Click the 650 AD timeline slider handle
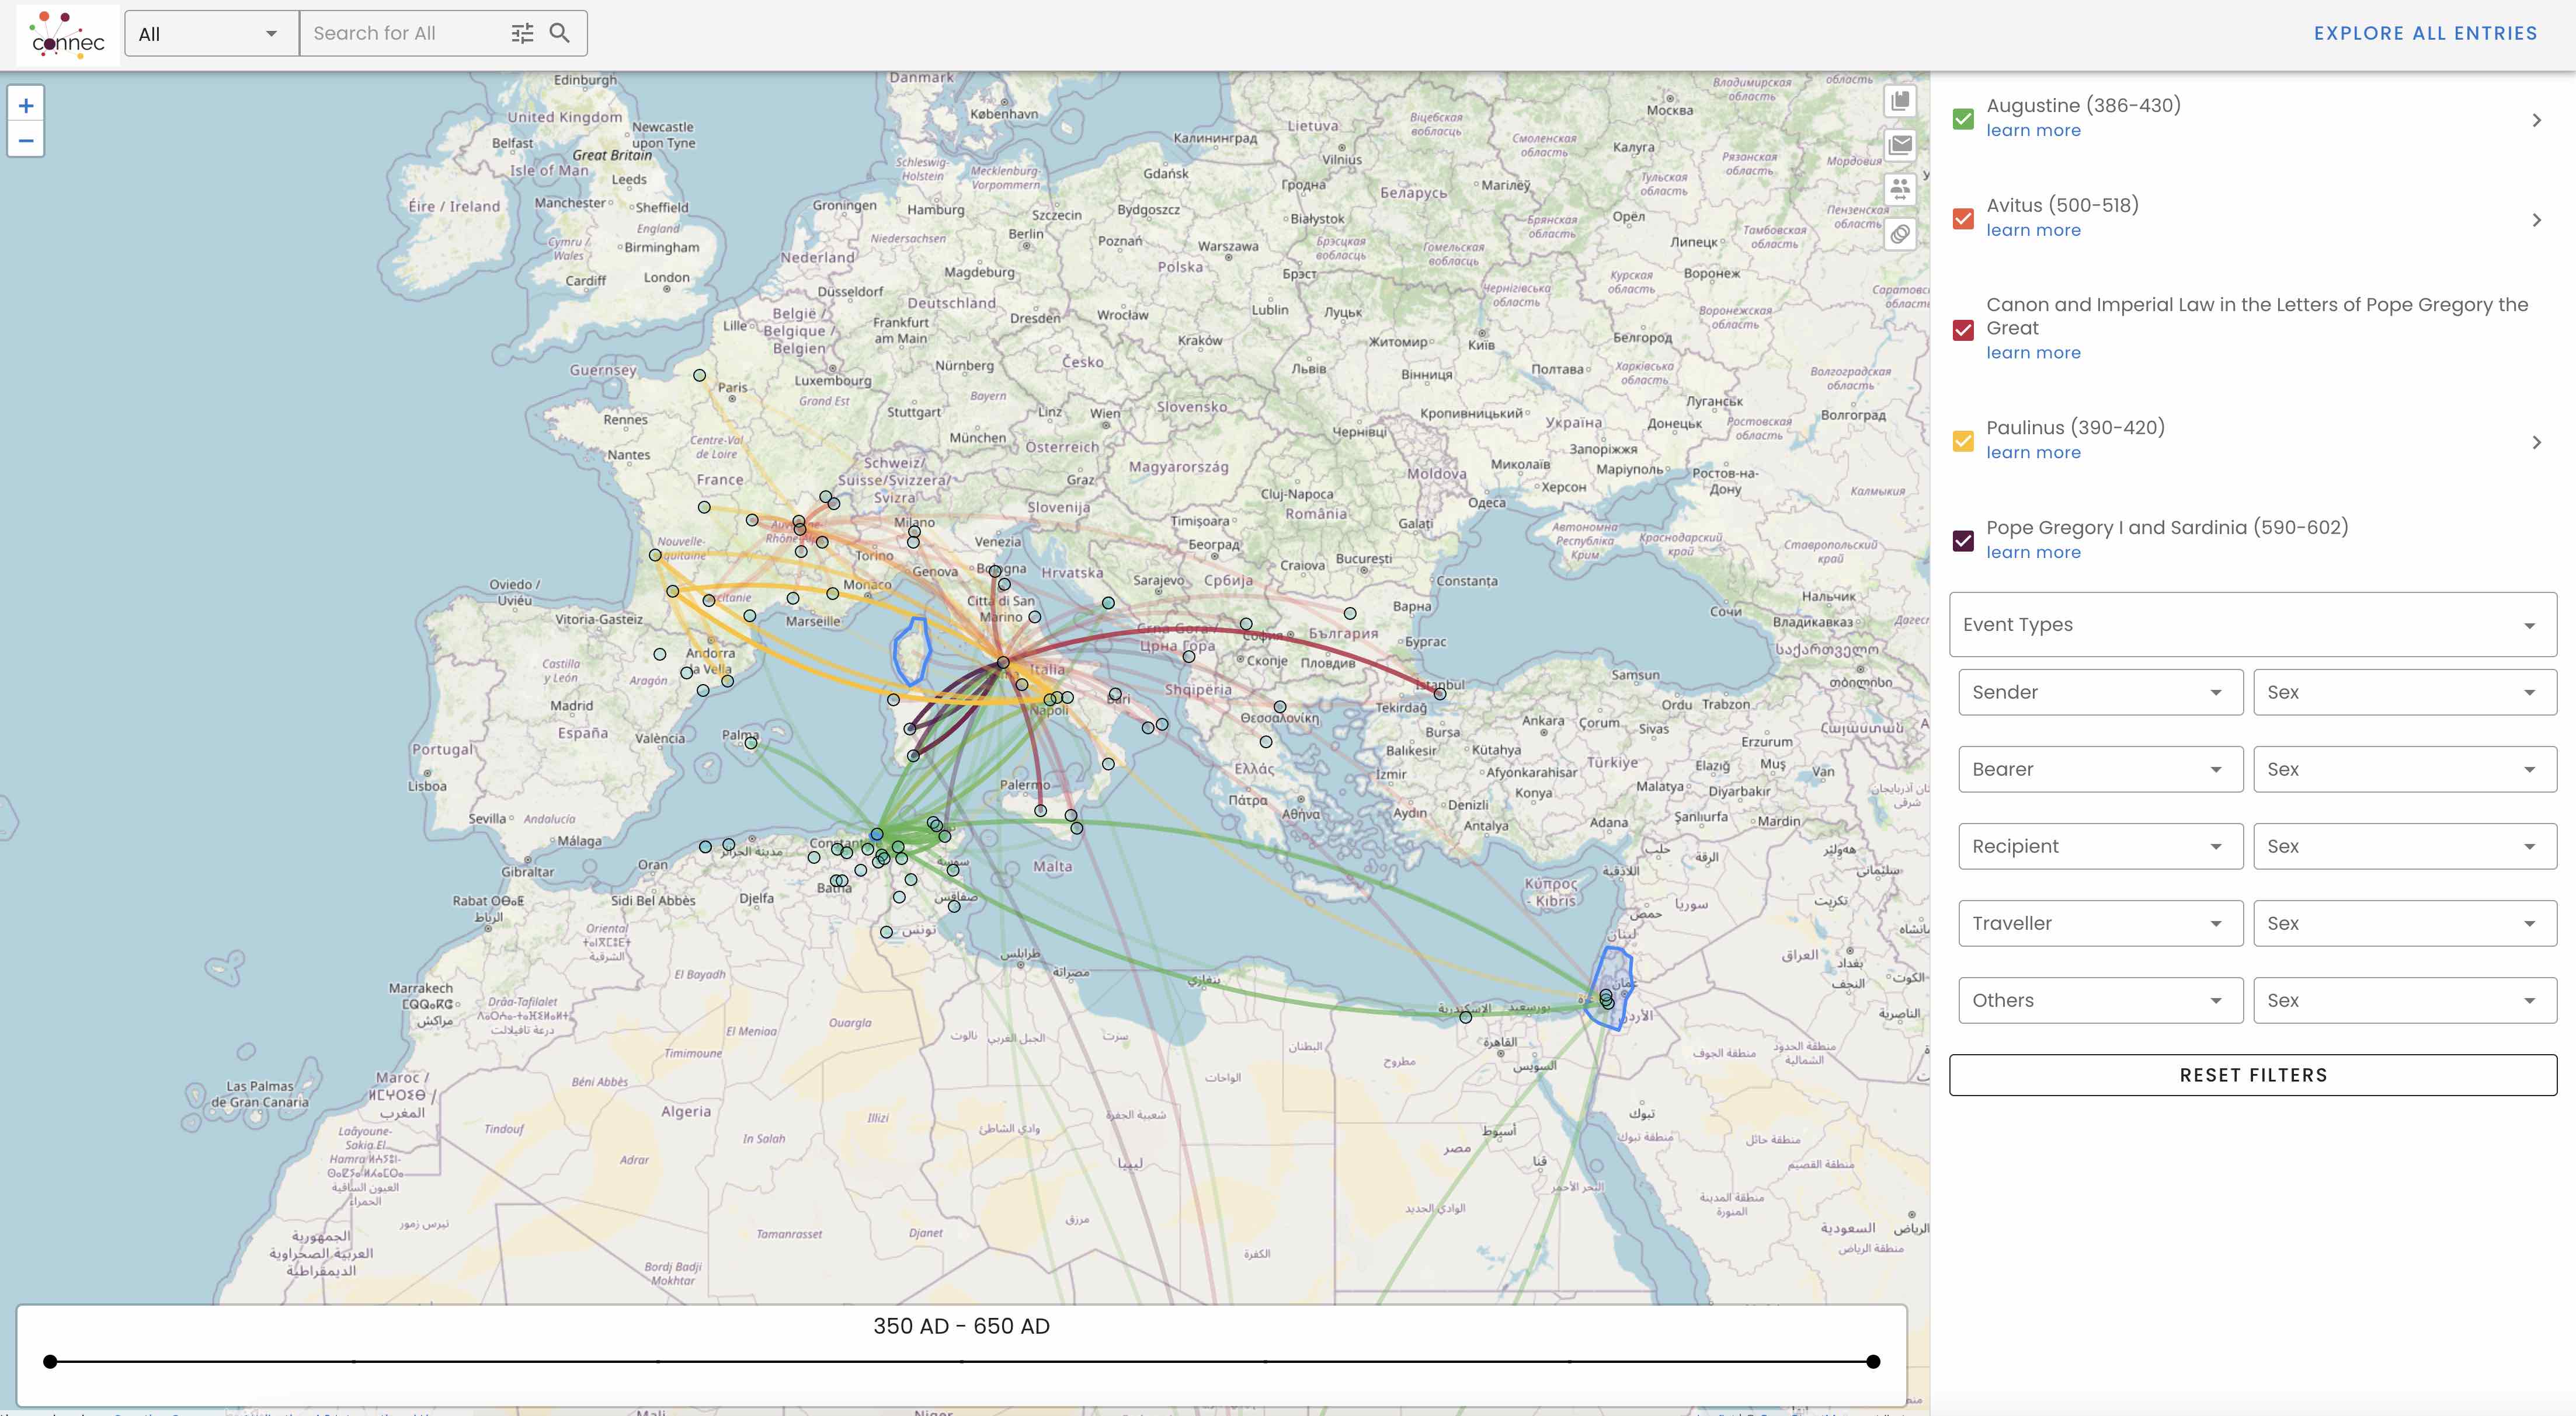This screenshot has width=2576, height=1416. click(x=1873, y=1361)
